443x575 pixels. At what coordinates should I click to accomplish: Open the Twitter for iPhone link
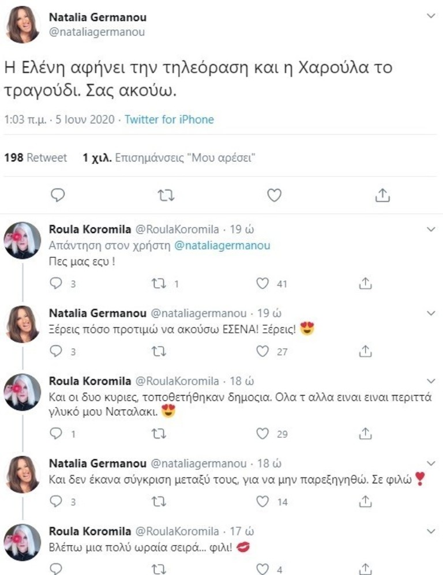tap(169, 120)
